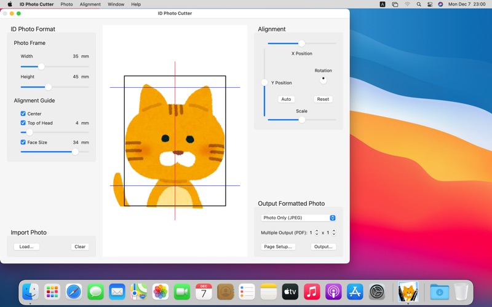Viewport: 492px width, 307px height.
Task: Click the Rotation dial knob
Action: (323, 80)
